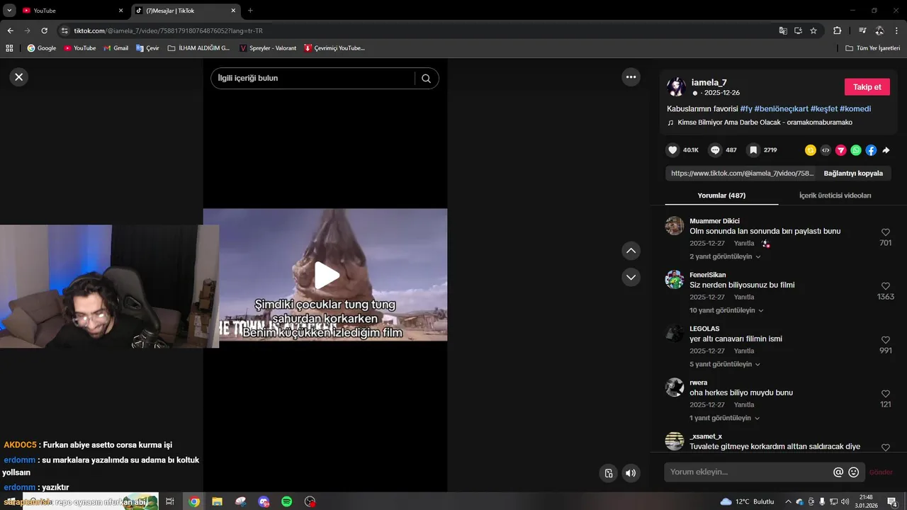This screenshot has width=907, height=510.
Task: Open the 'Tüm Yer İşaretleri' bookmarks folder
Action: 873,48
